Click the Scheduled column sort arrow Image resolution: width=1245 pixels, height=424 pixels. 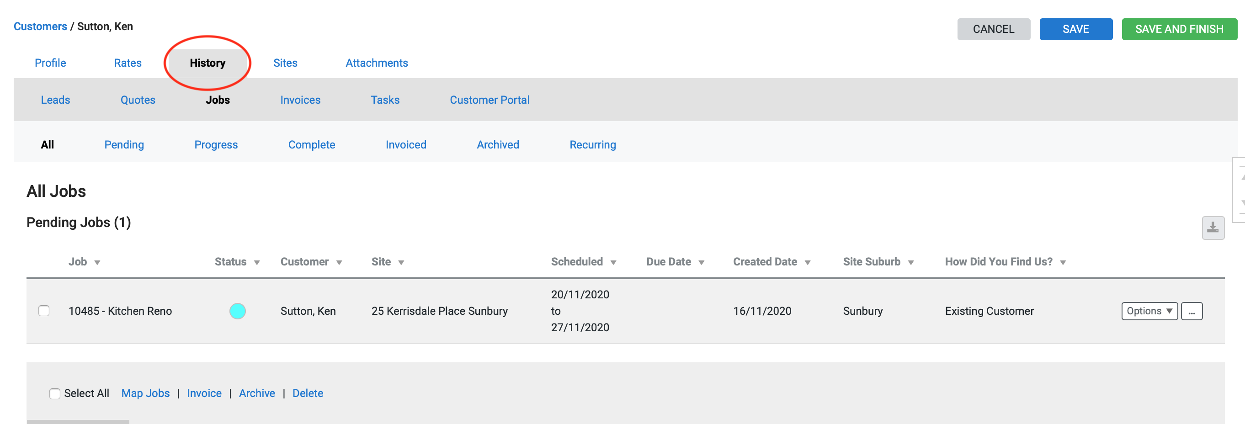click(613, 263)
